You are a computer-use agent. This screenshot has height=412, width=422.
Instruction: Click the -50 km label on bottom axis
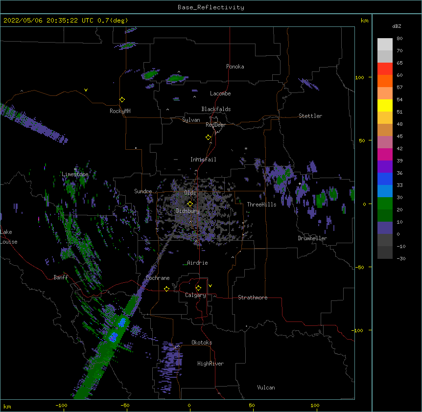pos(125,405)
